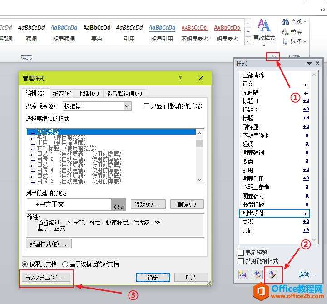Screen dimensions: 327x304
Task: Select 书目 (使用前隐藏) in style list
Action: click(x=111, y=143)
